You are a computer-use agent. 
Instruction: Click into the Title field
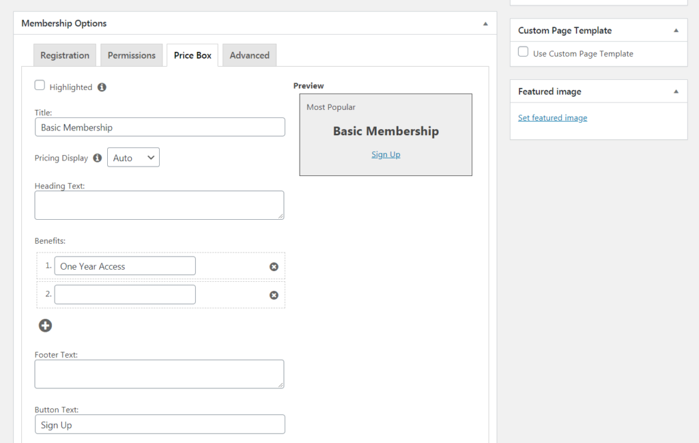160,128
